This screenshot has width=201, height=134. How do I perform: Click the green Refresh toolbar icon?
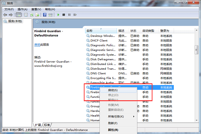(x=32, y=15)
